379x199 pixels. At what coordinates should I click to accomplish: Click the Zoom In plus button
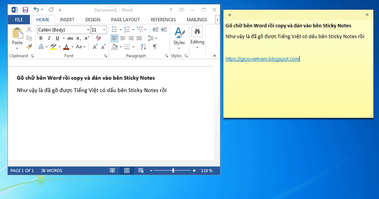[194, 171]
